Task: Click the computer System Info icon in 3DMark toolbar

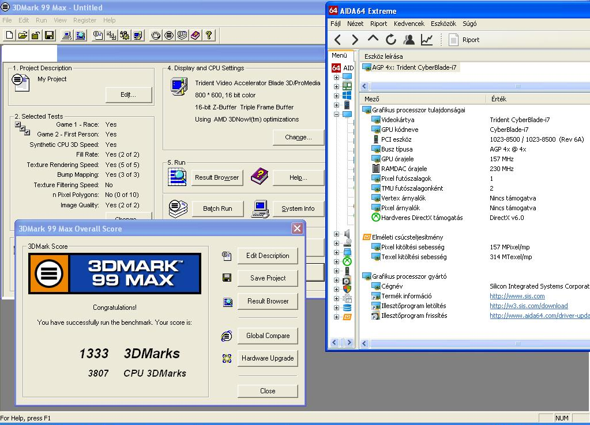Action: 67,35
